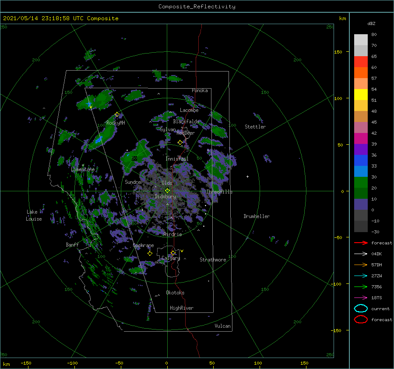Click the Airdrie city label

click(172, 234)
